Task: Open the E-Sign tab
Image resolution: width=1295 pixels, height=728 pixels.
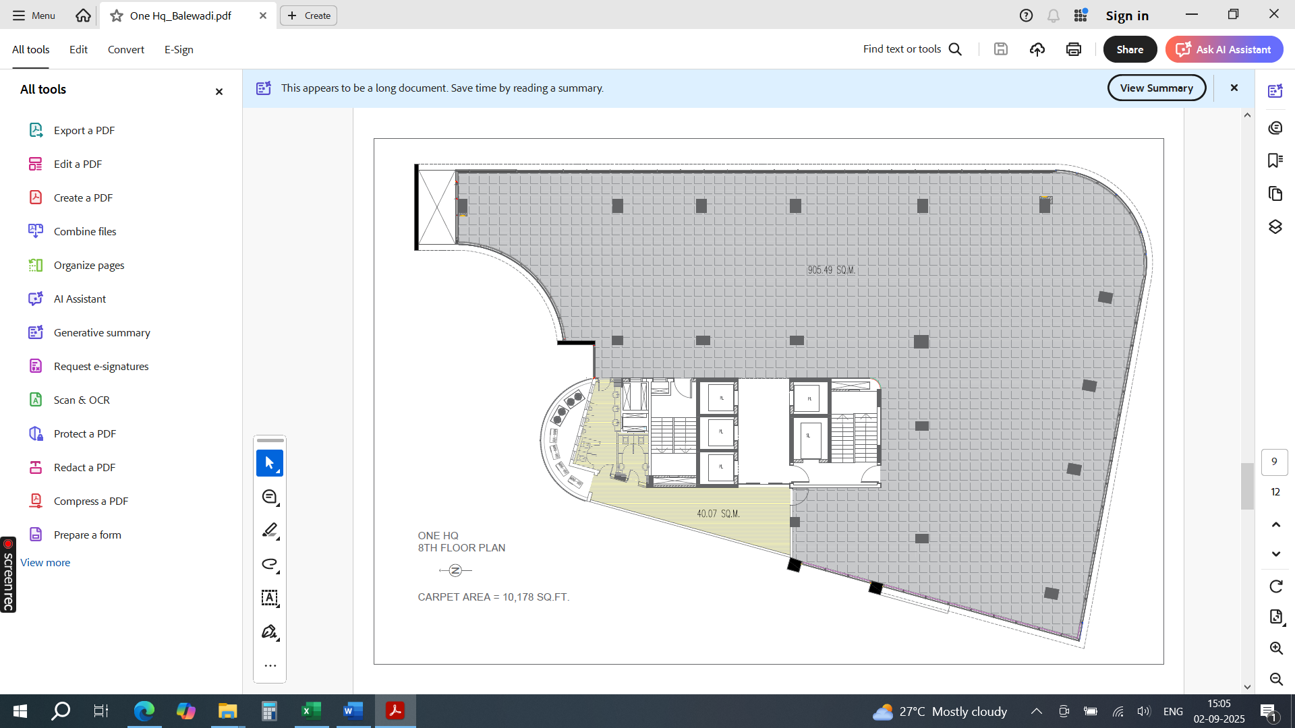Action: (179, 49)
